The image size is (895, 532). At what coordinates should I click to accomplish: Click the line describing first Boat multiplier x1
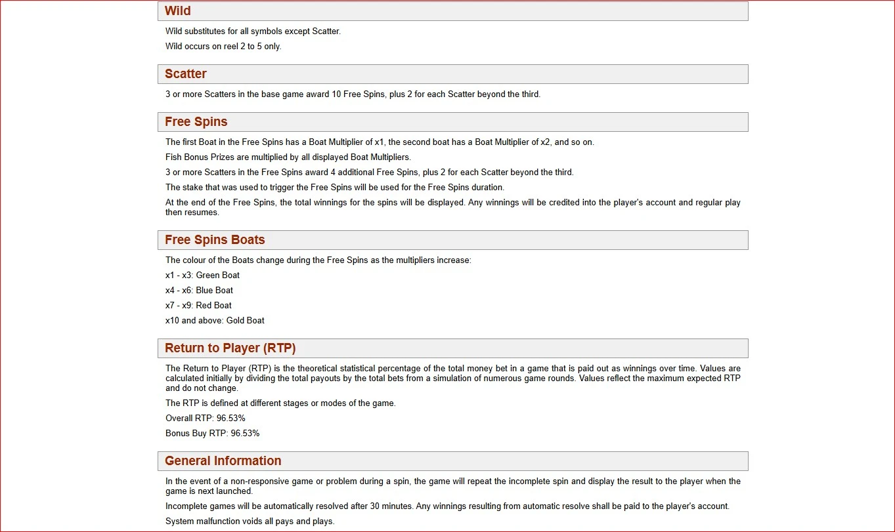point(380,142)
